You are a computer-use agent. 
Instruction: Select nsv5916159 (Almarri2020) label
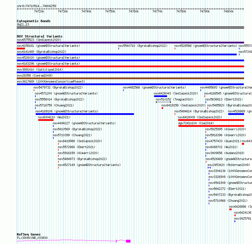pyautogui.click(x=78, y=153)
